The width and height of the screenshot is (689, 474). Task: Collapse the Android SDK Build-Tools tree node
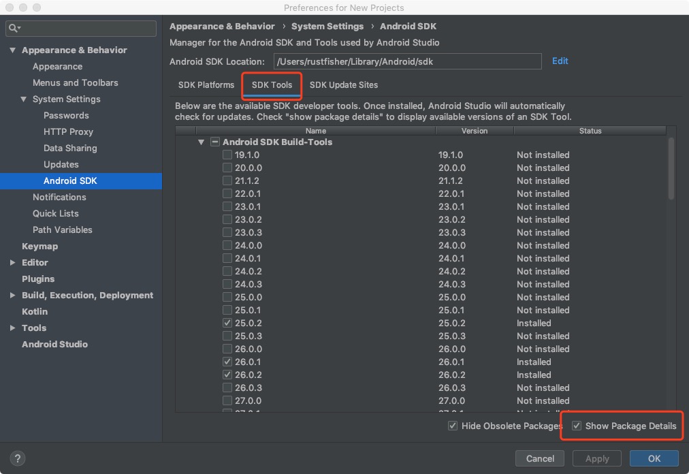coord(201,142)
